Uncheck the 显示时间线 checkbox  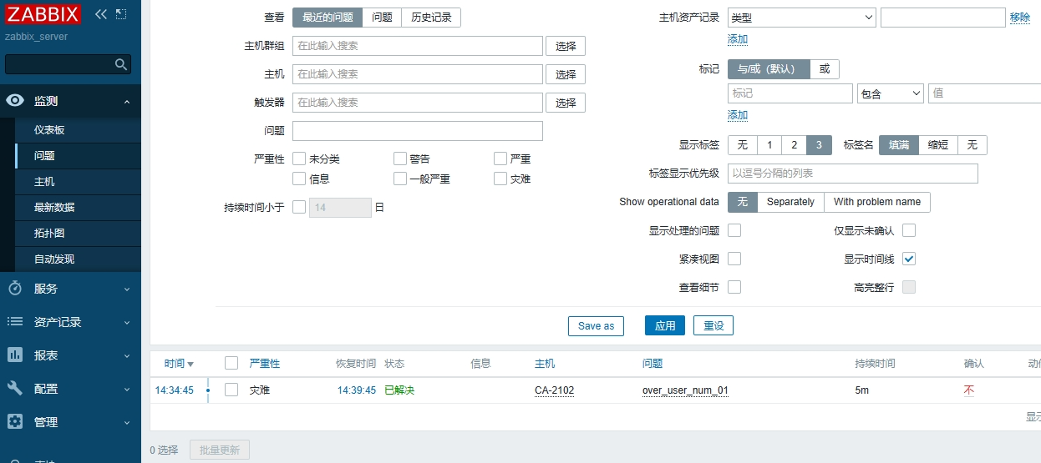tap(909, 259)
